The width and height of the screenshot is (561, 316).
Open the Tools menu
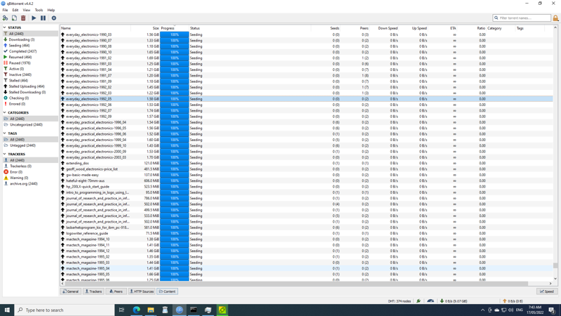click(x=39, y=10)
